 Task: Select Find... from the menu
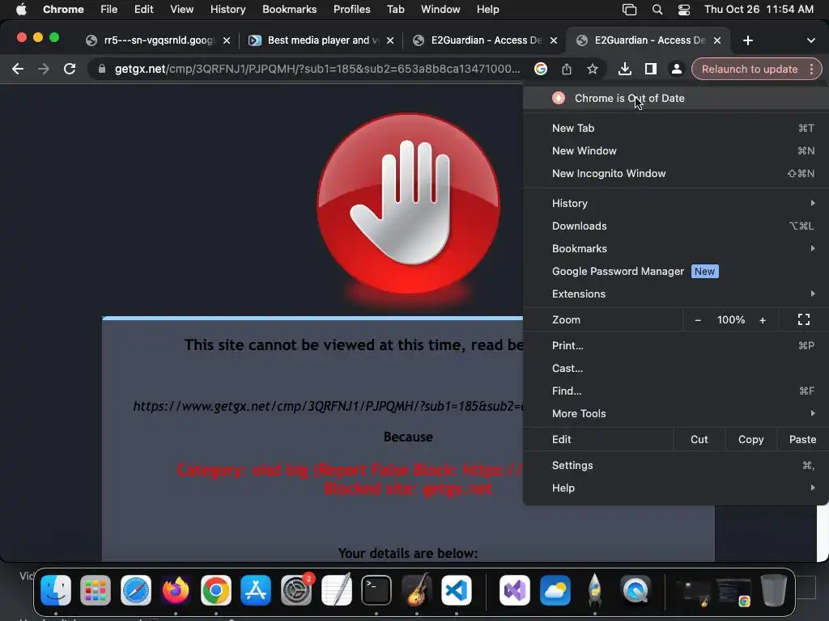[x=676, y=391]
